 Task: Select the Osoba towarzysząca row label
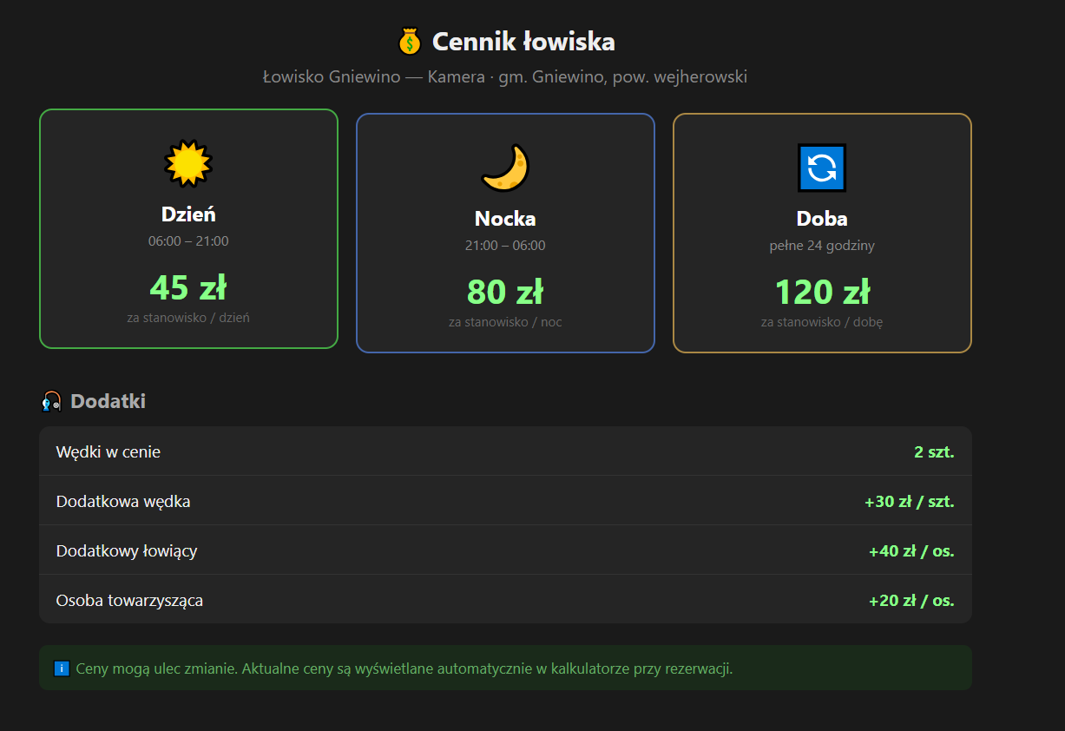129,600
